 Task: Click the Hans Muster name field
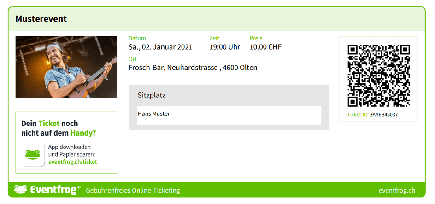click(229, 114)
